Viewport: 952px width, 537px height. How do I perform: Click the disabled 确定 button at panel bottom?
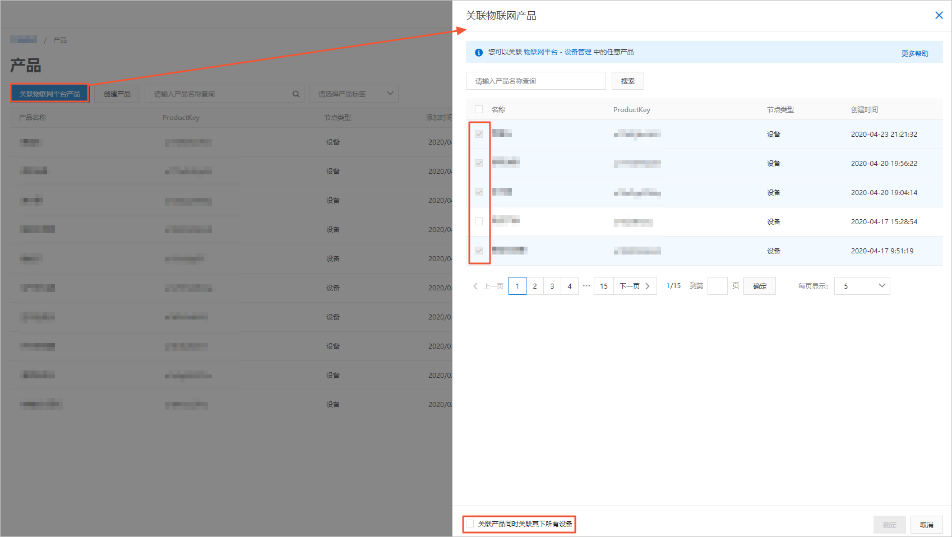890,525
